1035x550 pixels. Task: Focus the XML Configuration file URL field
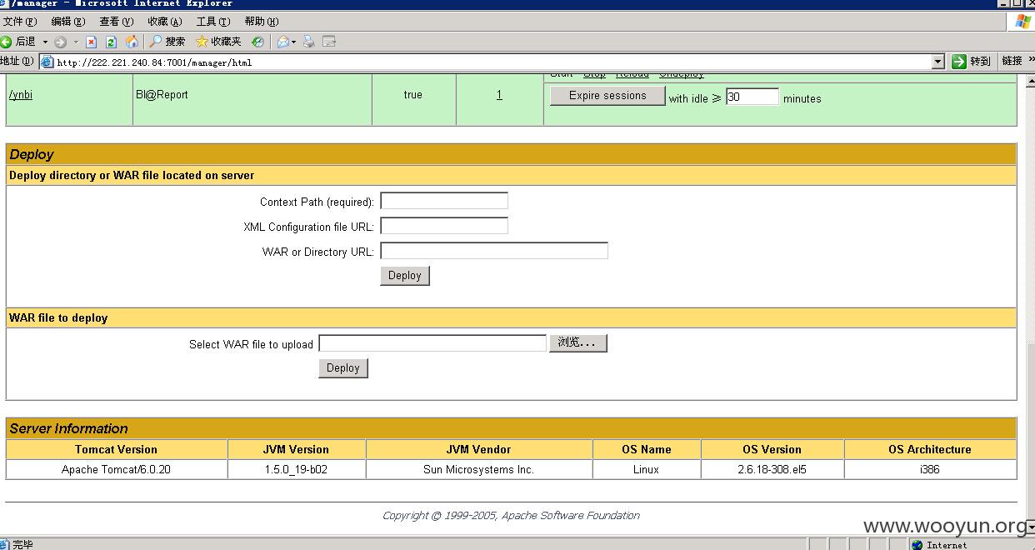click(x=444, y=226)
